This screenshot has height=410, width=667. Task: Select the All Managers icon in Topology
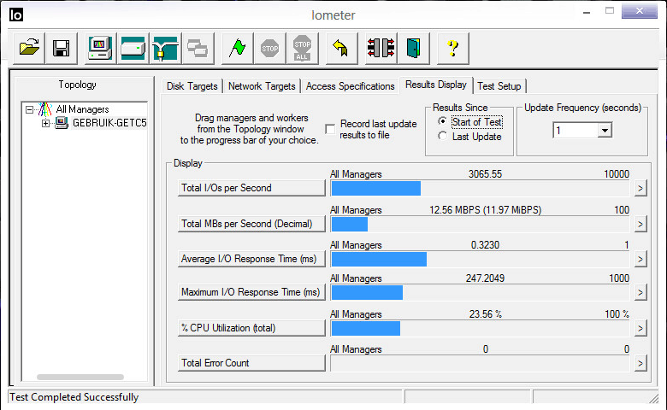tap(45, 109)
